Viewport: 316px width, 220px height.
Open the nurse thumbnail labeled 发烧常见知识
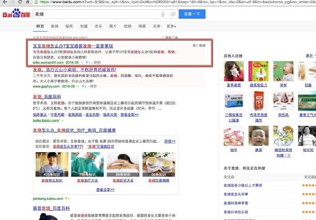[x=52, y=165]
